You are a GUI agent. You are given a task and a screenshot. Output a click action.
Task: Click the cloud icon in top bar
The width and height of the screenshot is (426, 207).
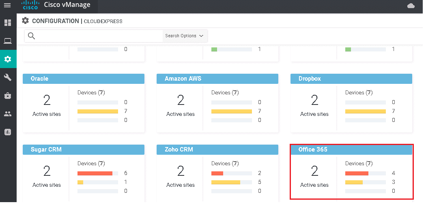point(411,6)
